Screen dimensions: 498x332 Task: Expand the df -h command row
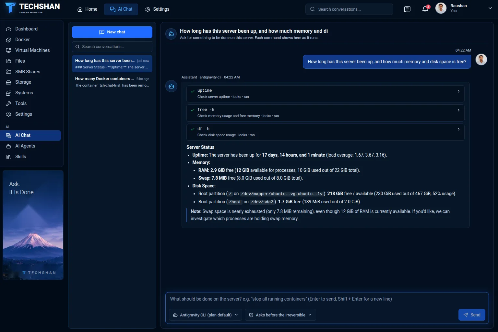pyautogui.click(x=326, y=132)
